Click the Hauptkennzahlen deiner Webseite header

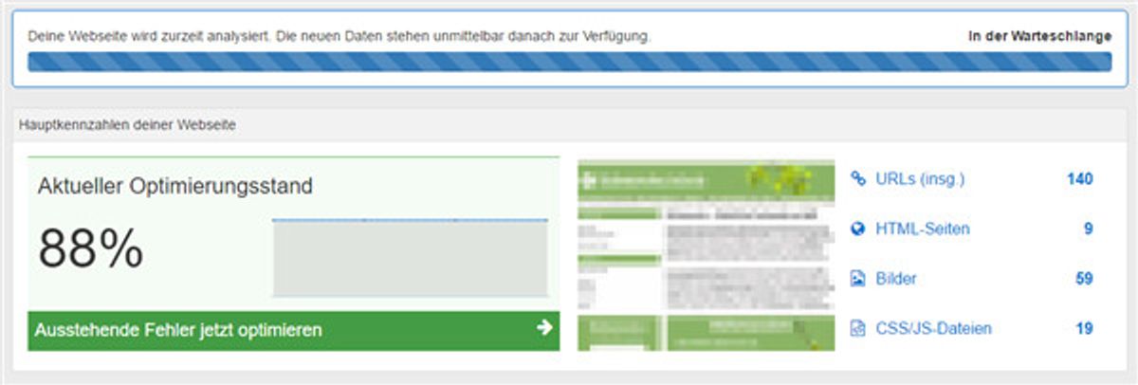tap(128, 124)
